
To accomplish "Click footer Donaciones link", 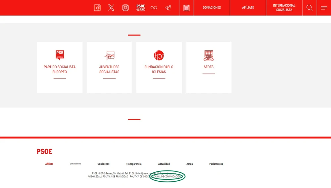I will point(75,164).
